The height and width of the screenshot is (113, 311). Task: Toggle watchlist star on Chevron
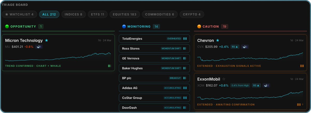(x=218, y=40)
